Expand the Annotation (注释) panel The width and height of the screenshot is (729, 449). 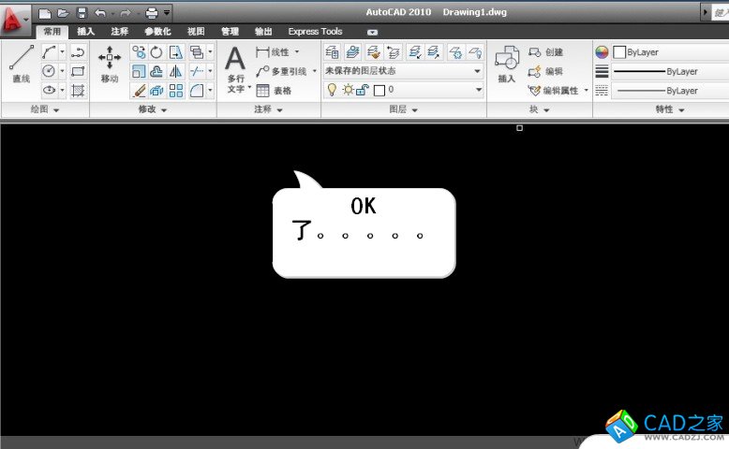(268, 109)
